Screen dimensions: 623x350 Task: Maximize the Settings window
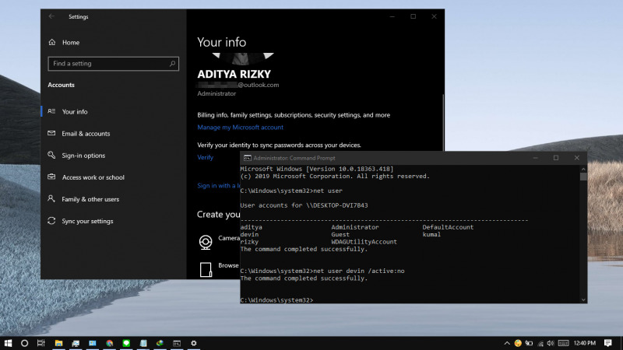click(x=414, y=16)
